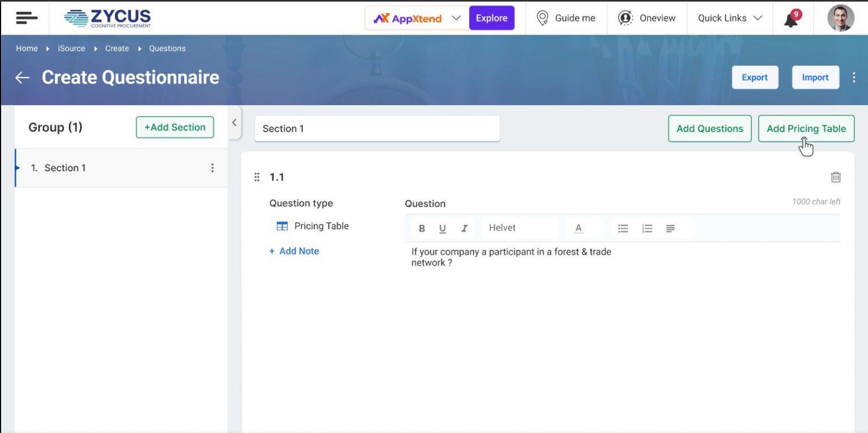Apply underline formatting to the question text
The image size is (868, 433).
coord(442,228)
